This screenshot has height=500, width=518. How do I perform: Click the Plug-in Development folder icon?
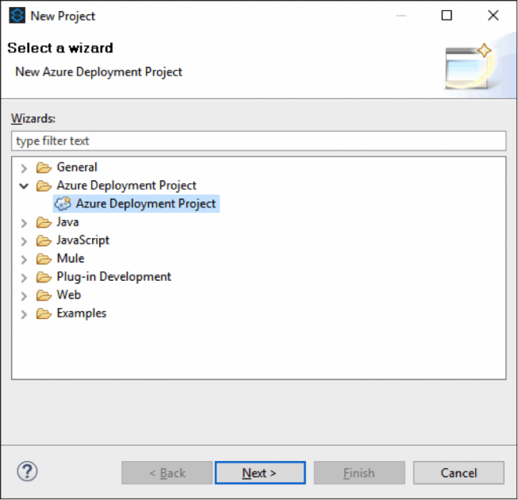point(44,277)
